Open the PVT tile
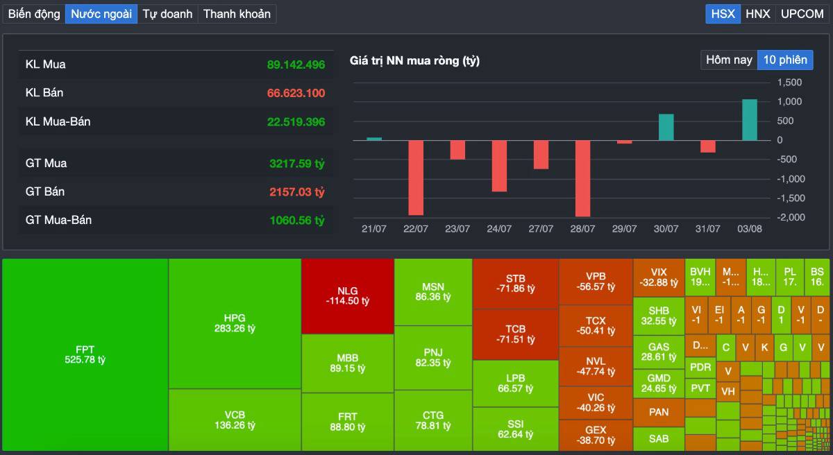Image resolution: width=833 pixels, height=455 pixels. click(700, 388)
